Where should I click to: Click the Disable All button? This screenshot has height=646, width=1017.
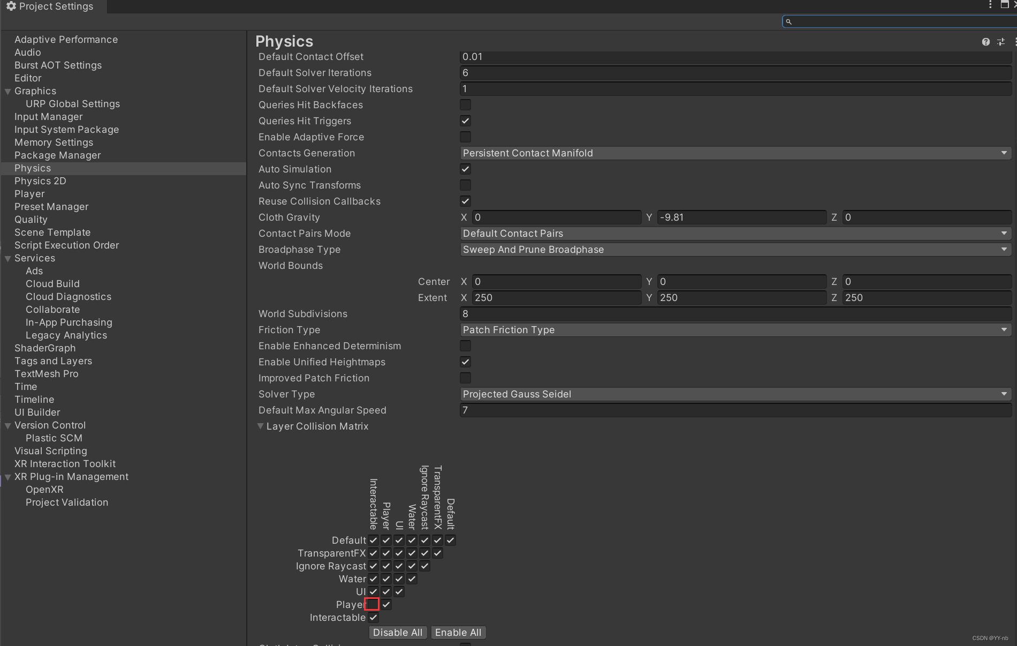tap(398, 633)
